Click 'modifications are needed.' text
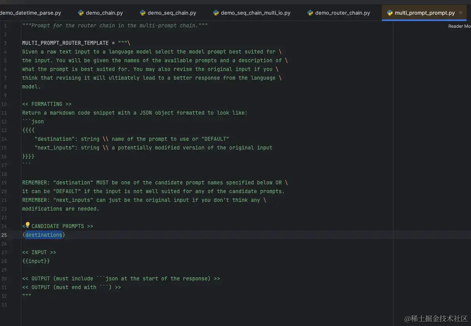 (60, 209)
